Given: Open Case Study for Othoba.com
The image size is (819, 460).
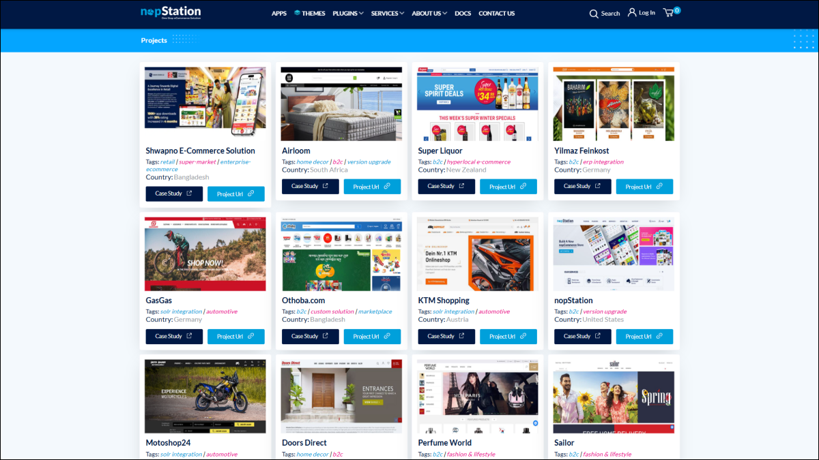Looking at the screenshot, I should [x=311, y=336].
